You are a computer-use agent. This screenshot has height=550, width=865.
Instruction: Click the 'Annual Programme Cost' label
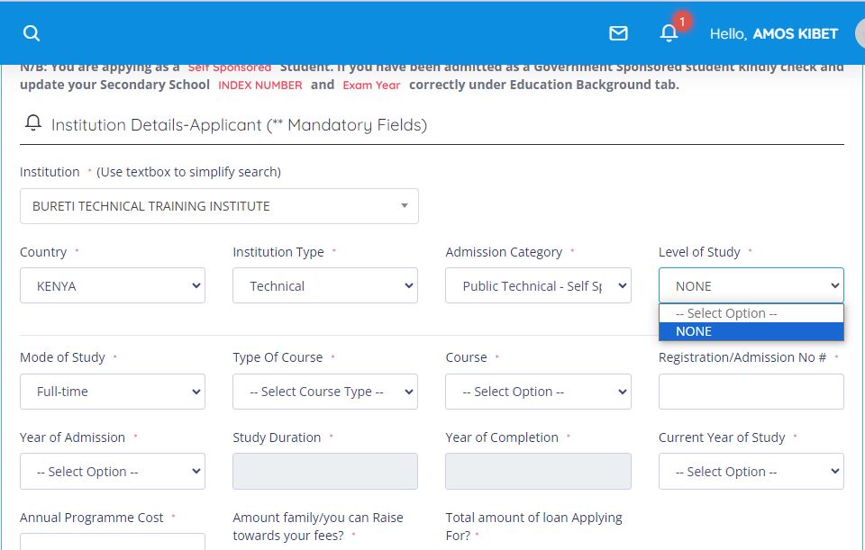92,518
